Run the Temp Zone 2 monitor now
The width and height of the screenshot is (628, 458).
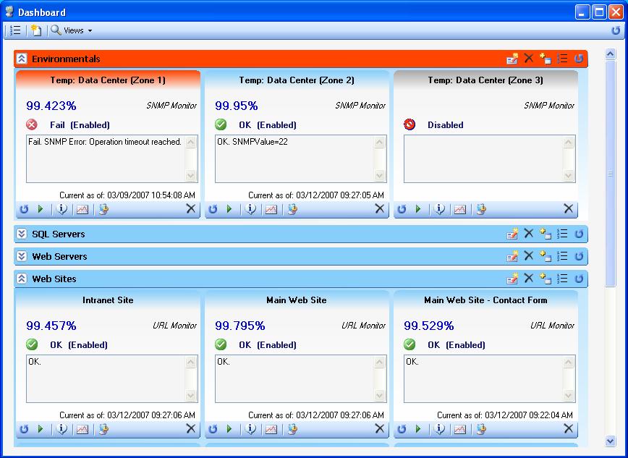229,209
